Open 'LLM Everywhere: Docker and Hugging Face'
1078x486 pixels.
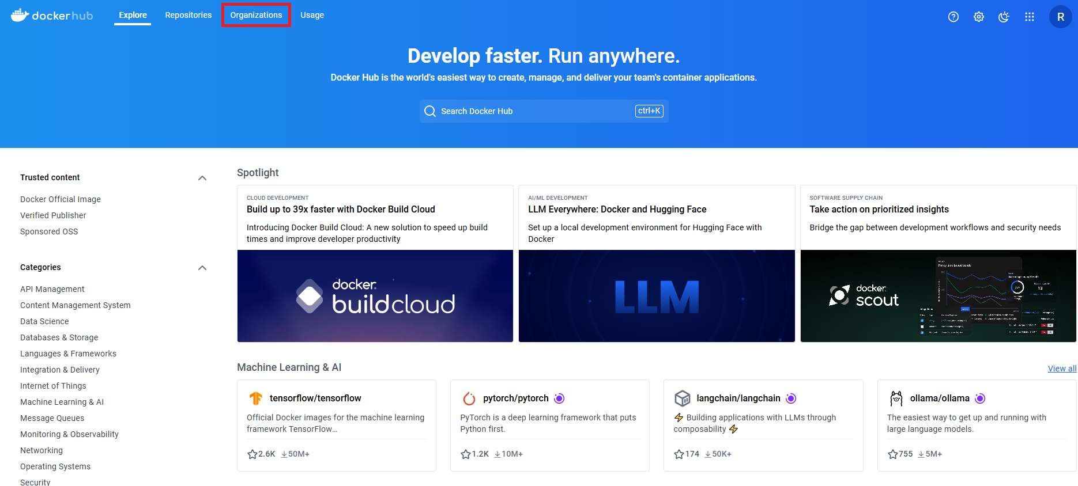pos(617,210)
